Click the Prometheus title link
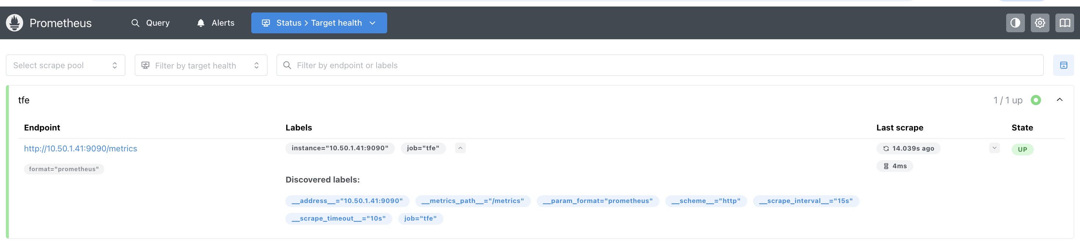This screenshot has height=247, width=1080. [x=60, y=23]
